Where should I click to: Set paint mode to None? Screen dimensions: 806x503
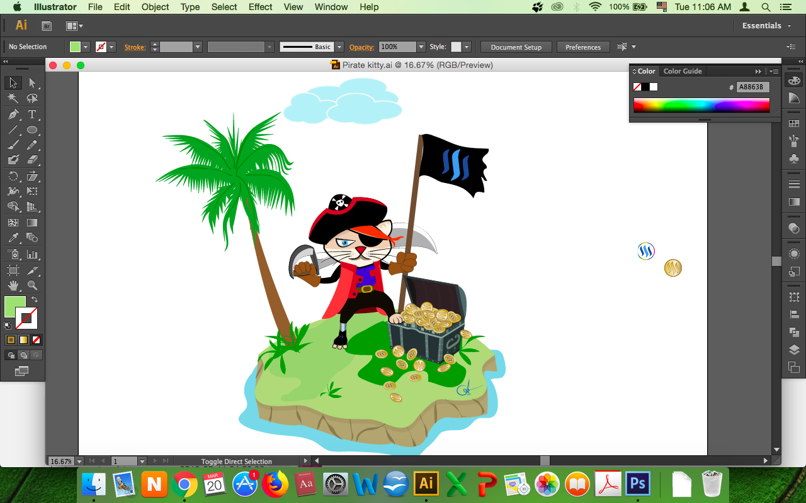[x=37, y=340]
